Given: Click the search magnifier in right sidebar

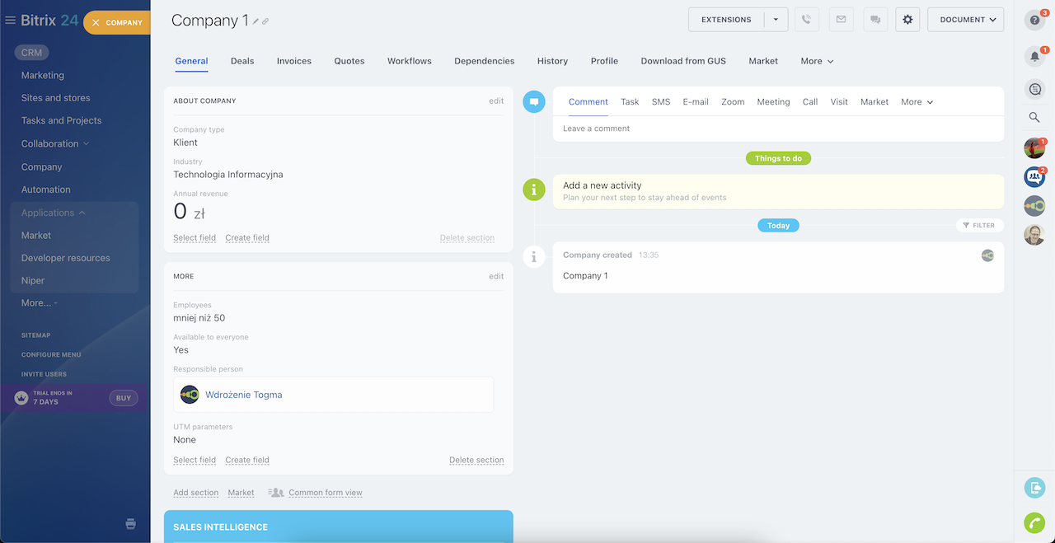Looking at the screenshot, I should 1034,118.
